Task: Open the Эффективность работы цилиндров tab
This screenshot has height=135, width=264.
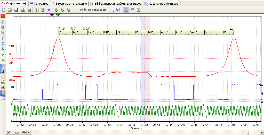Action: point(116,4)
